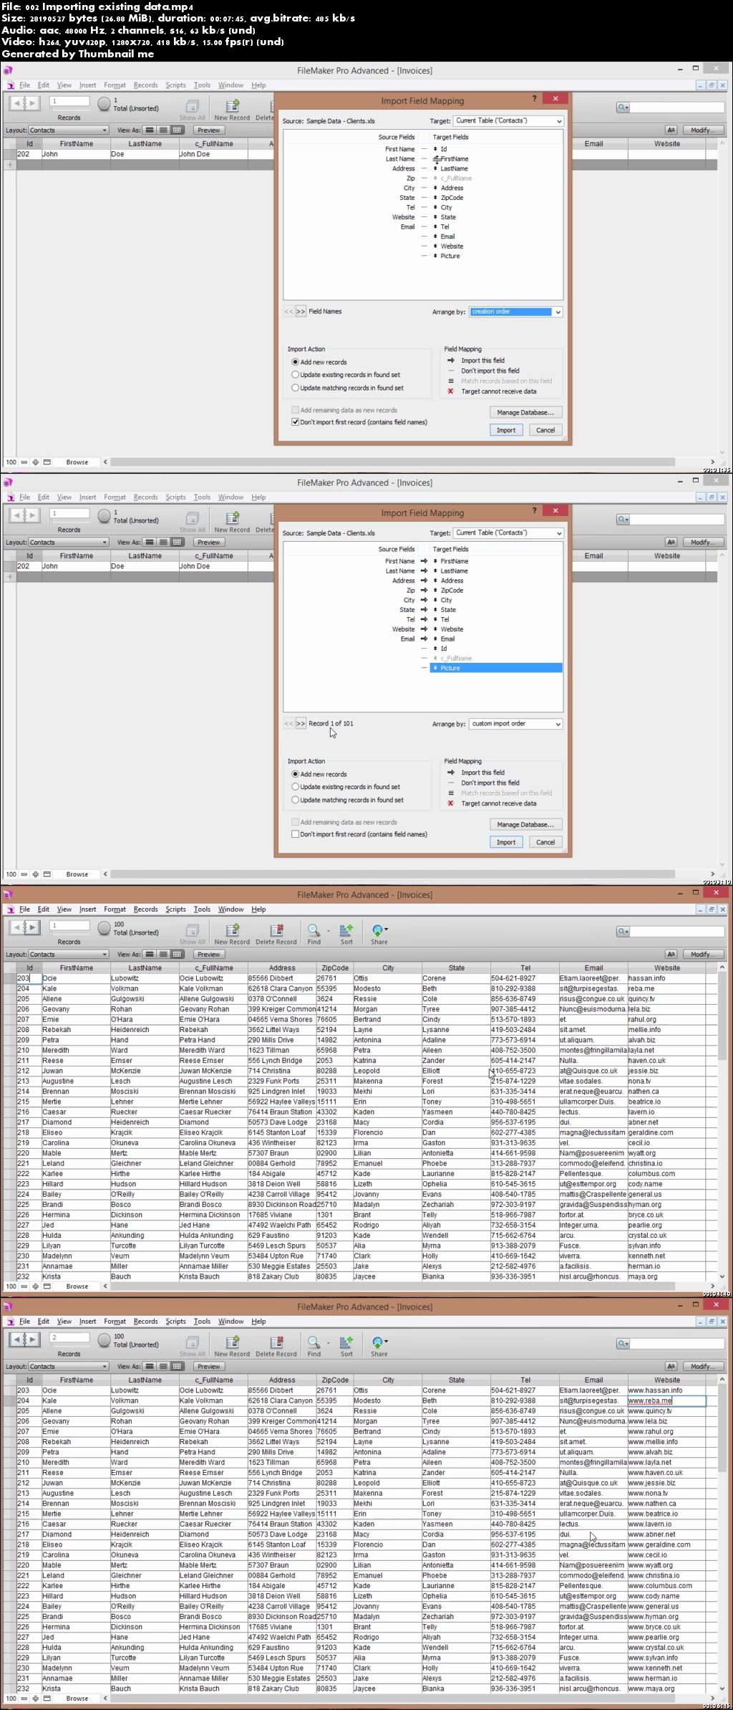
Task: Click Manage Database... in top frame dialog
Action: (x=525, y=412)
